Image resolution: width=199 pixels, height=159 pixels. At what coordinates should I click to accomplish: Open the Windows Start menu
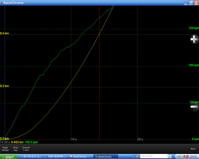[8, 157]
